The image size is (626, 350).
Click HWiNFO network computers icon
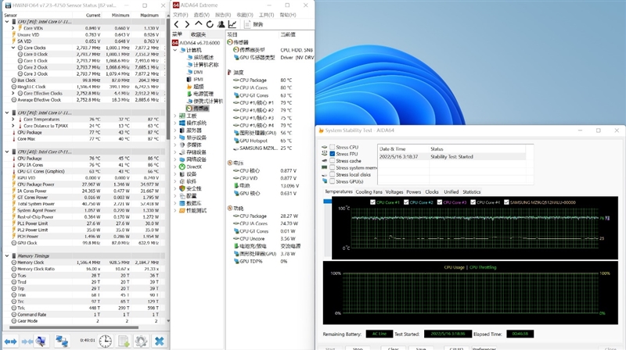[x=62, y=341]
